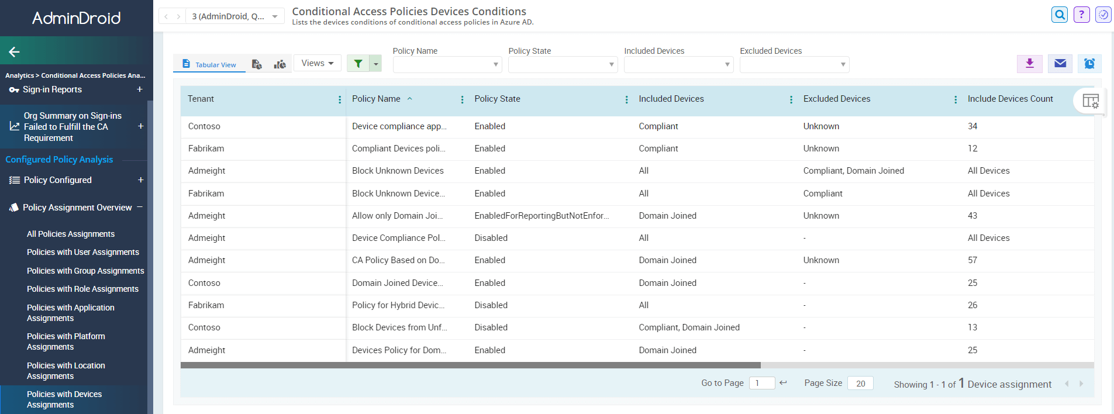
Task: Switch to the chart view icon
Action: (280, 64)
